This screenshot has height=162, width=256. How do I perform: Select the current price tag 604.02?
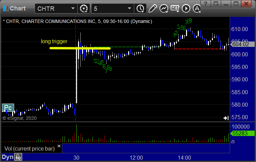242,44
